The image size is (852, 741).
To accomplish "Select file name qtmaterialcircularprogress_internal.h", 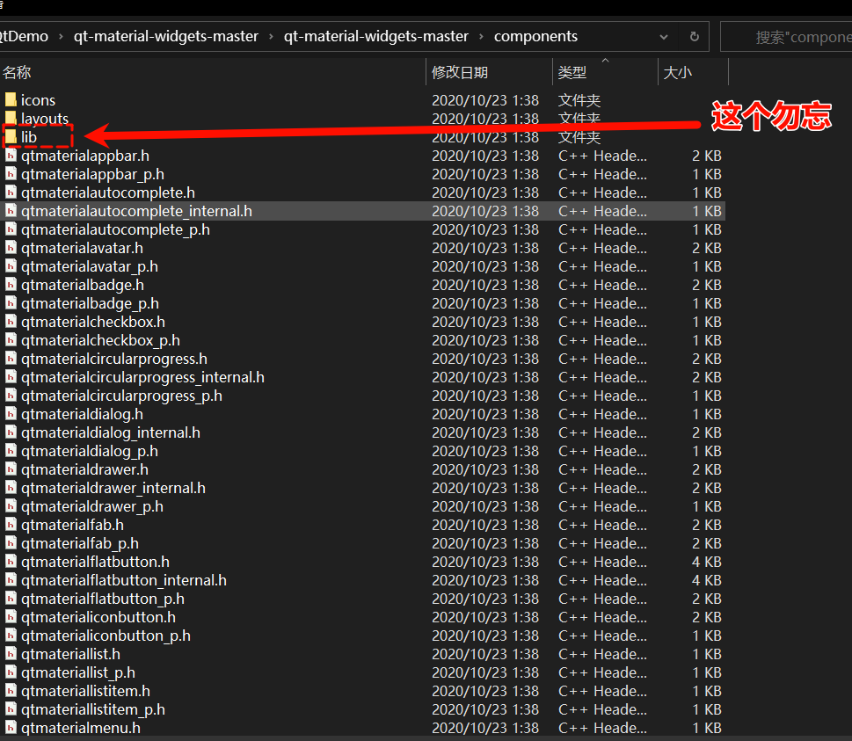I will (x=143, y=378).
